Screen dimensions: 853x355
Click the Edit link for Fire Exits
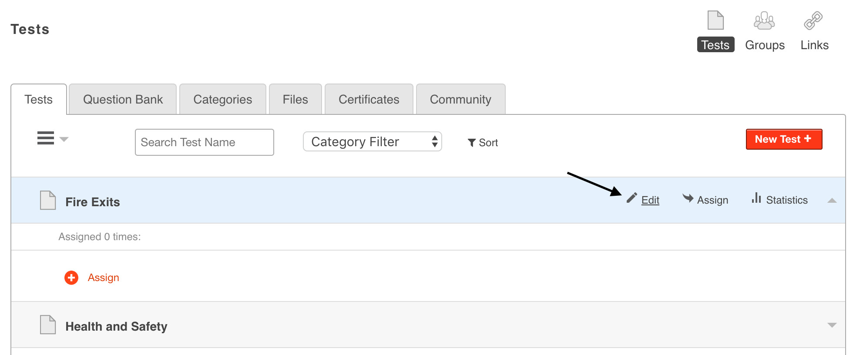(x=650, y=200)
